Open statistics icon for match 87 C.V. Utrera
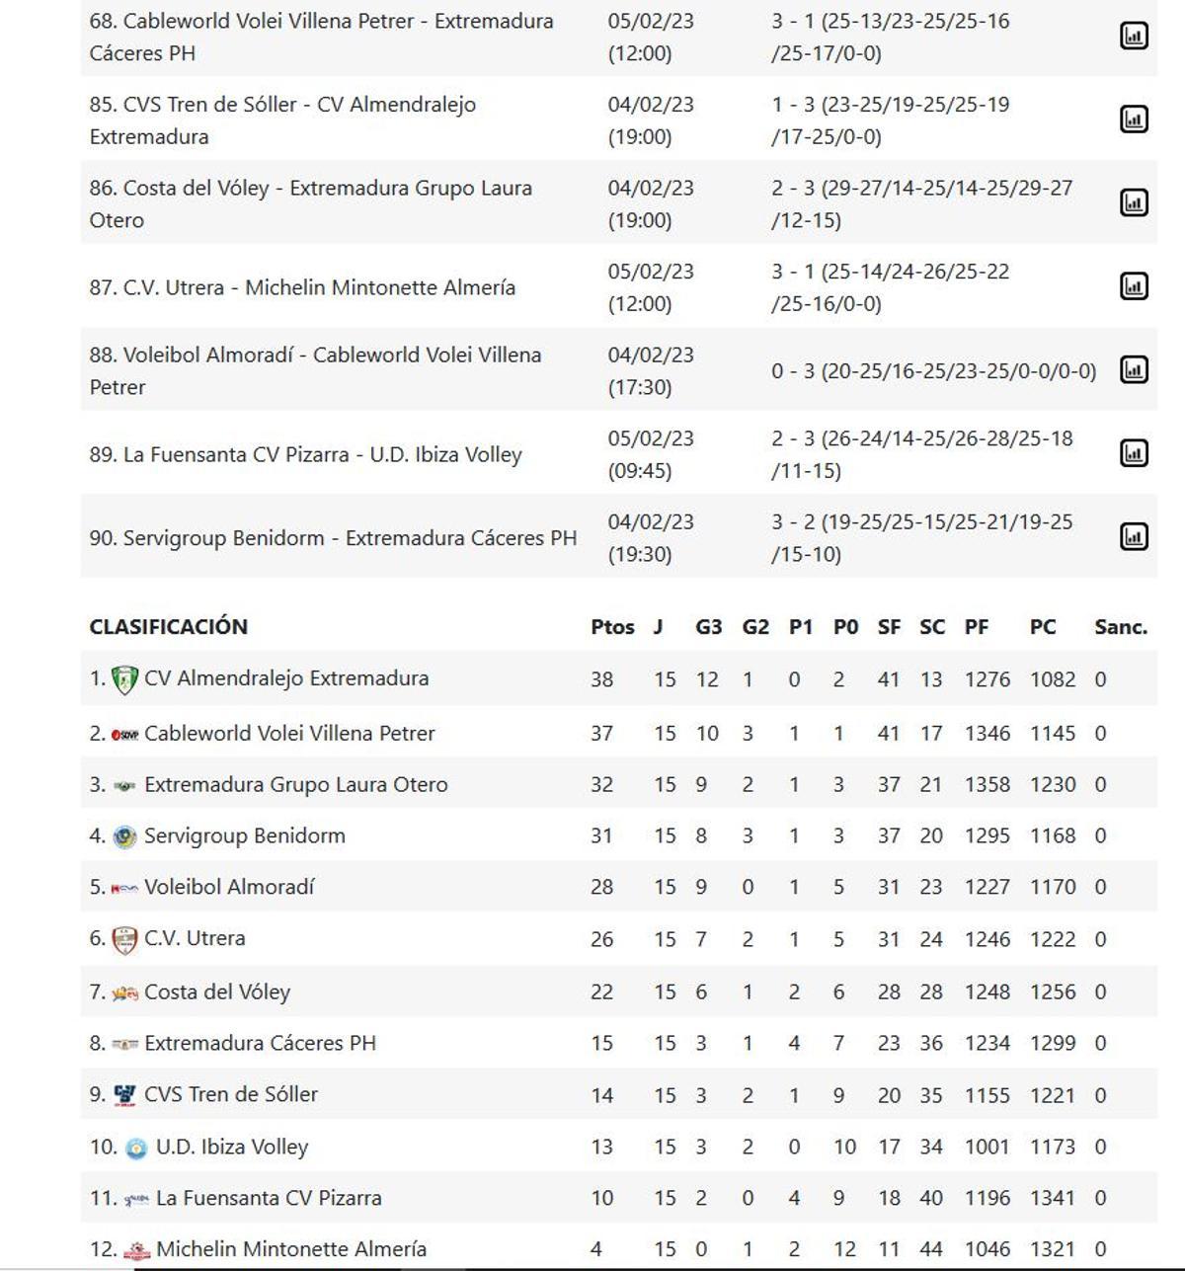Screen dimensions: 1185x1271 pos(1132,286)
